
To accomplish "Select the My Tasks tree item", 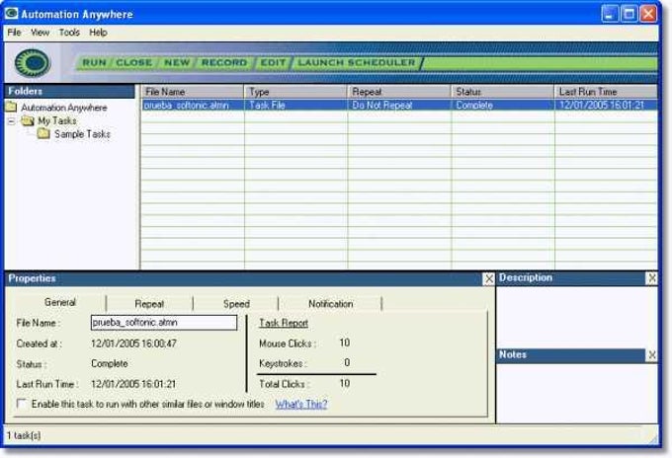I will point(57,121).
